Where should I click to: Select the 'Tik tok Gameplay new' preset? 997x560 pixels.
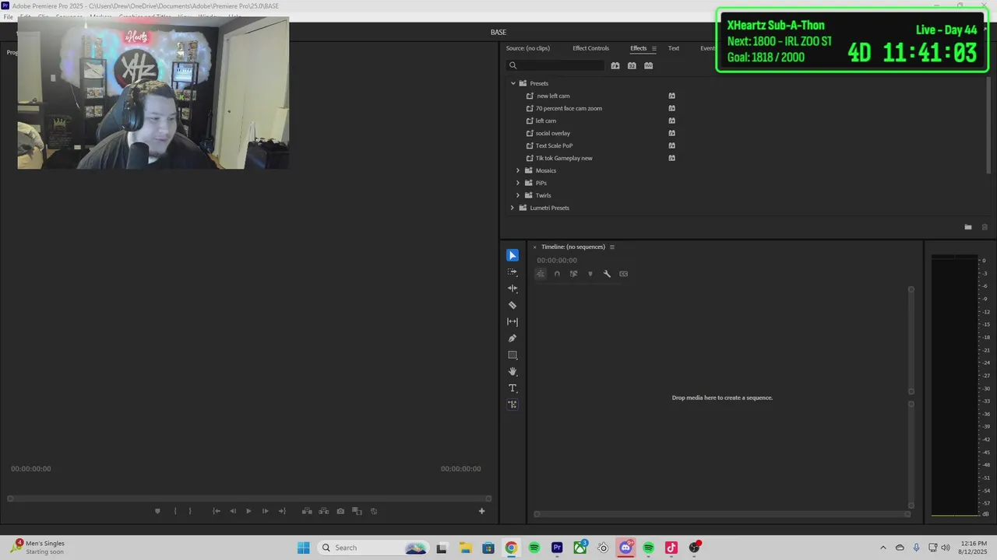[564, 158]
